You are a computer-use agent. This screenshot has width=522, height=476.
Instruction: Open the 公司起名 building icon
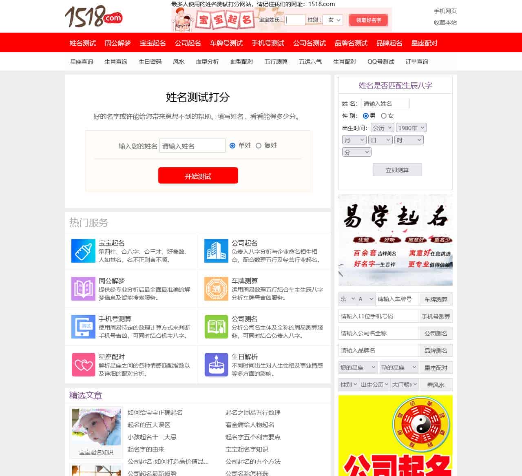click(x=216, y=251)
